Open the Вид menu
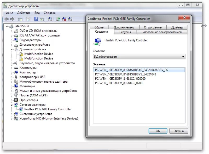Image resolution: width=209 pixels, height=154 pixels. point(37,13)
